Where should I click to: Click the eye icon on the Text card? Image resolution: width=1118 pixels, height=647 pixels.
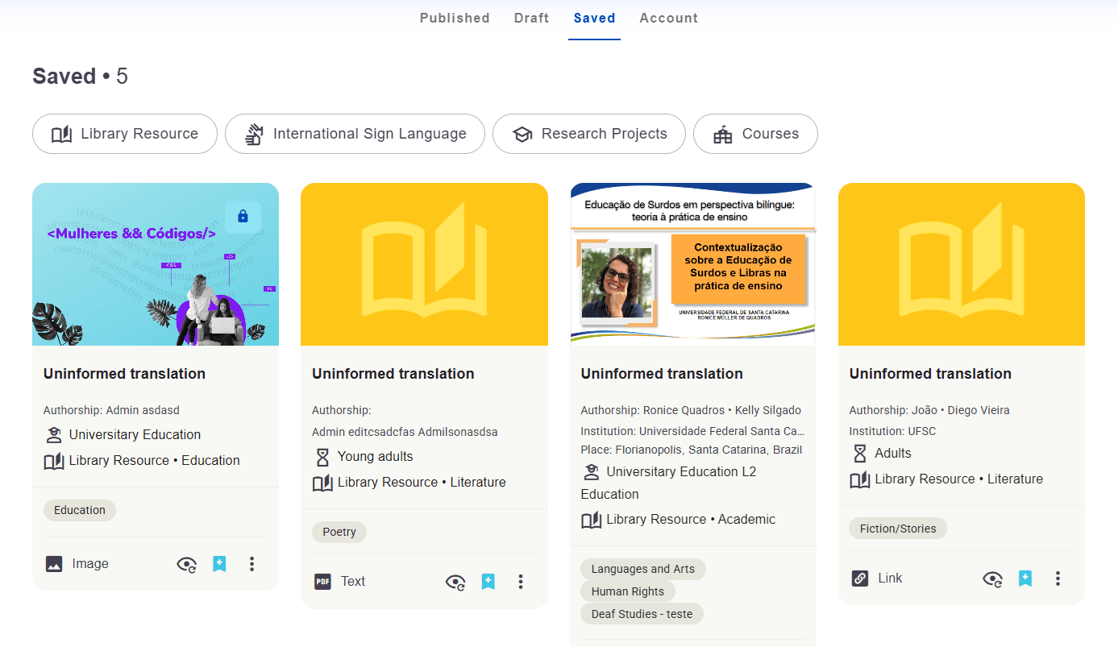pyautogui.click(x=455, y=582)
